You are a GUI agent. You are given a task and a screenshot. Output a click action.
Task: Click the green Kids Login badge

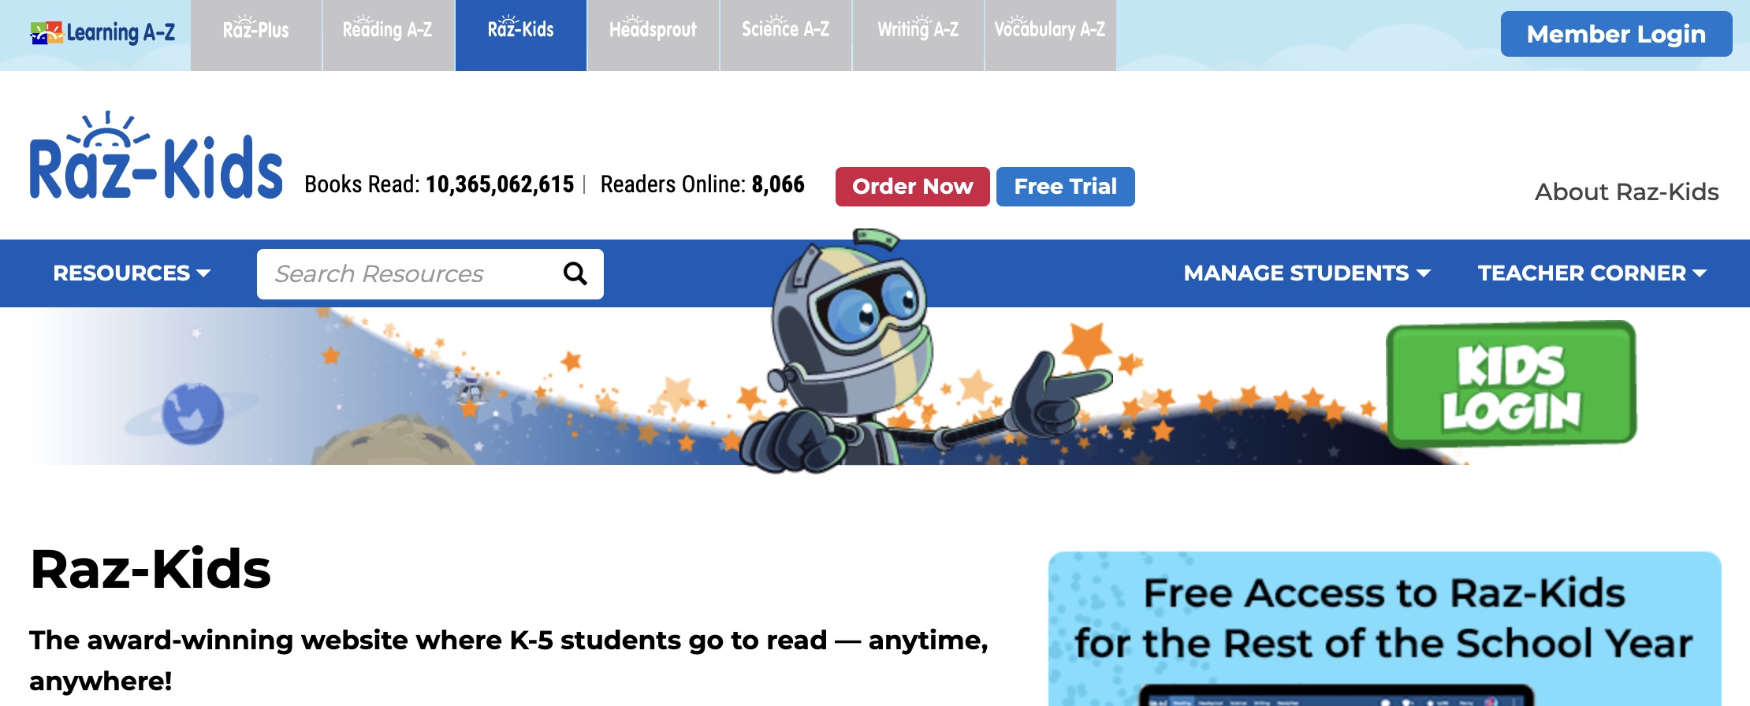pyautogui.click(x=1511, y=385)
